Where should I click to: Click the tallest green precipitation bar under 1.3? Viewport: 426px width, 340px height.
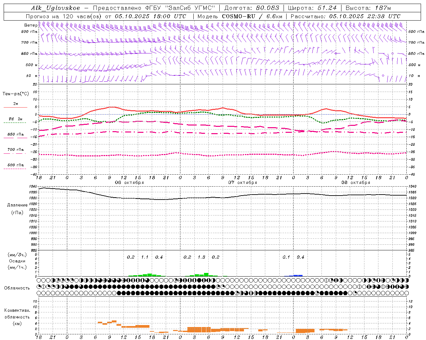[206, 275]
